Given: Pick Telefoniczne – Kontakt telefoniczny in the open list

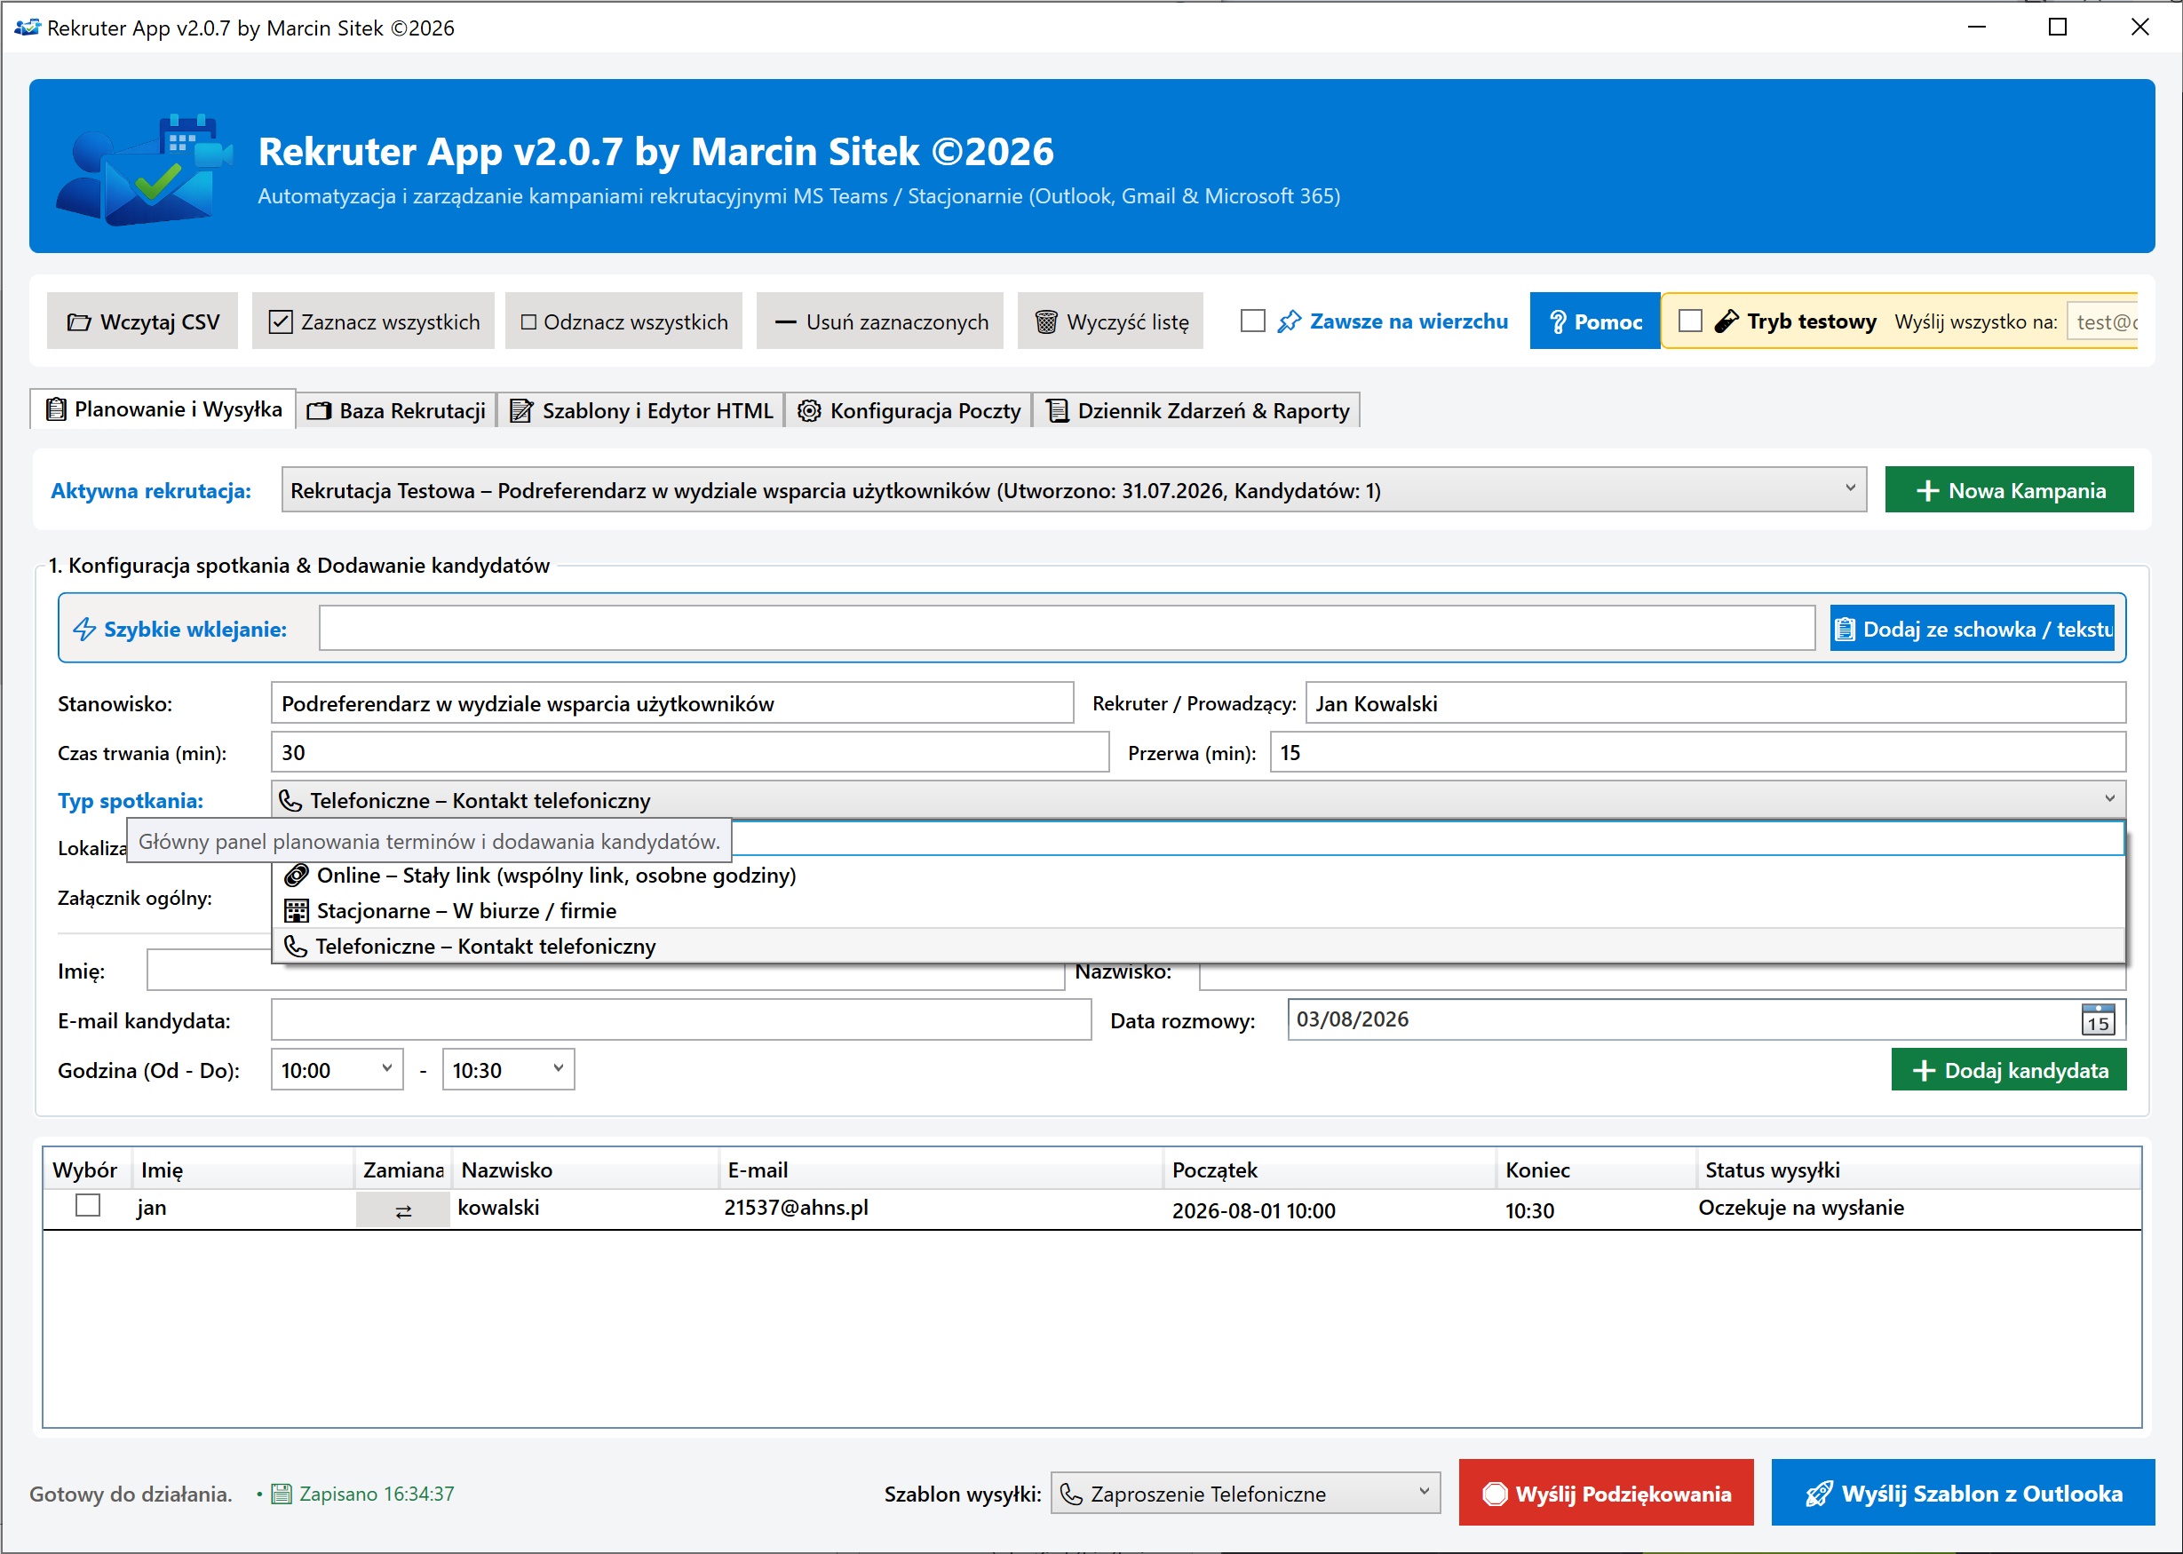Looking at the screenshot, I should (x=1198, y=946).
